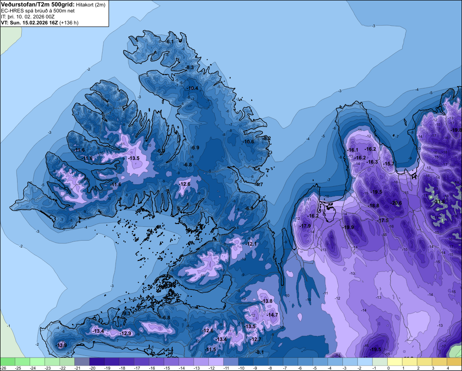Click the -16.3 temperature value
The height and width of the screenshot is (371, 462).
(372, 162)
